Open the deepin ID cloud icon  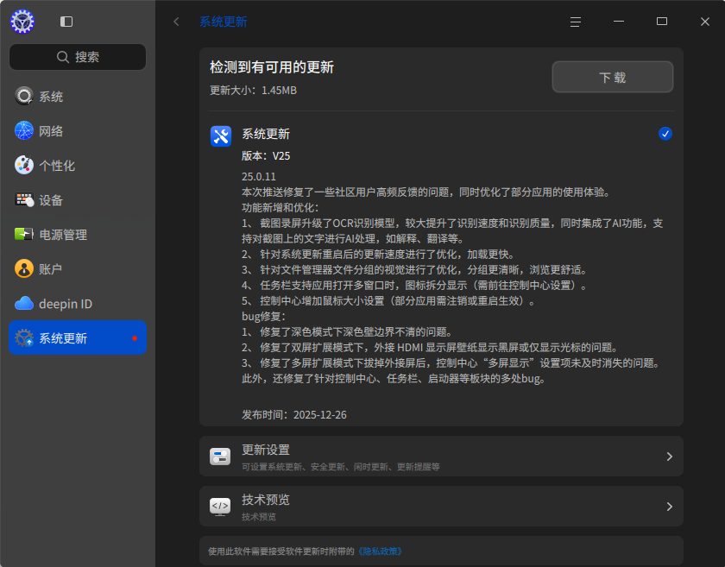24,304
